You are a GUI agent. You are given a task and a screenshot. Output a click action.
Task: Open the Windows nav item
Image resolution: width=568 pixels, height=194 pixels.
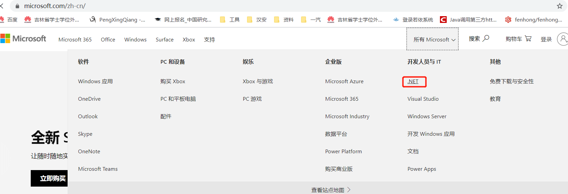click(x=135, y=39)
